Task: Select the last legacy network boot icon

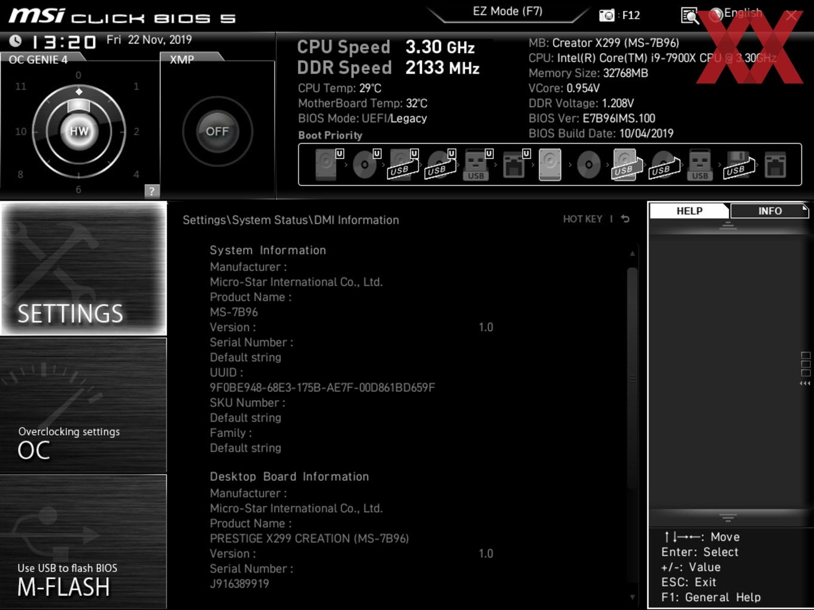Action: point(775,165)
